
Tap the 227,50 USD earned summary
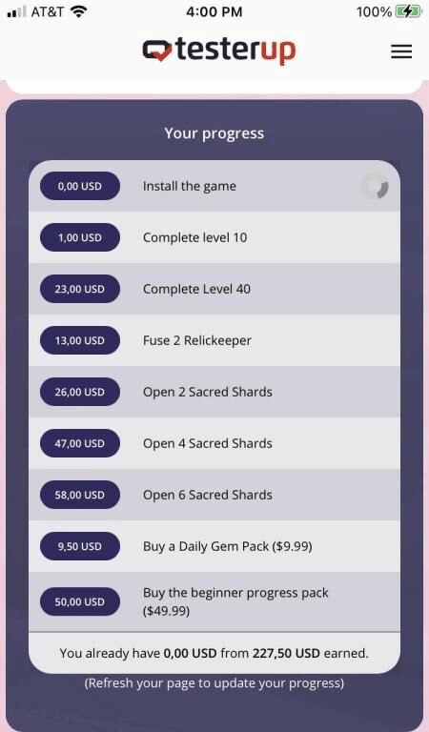click(x=214, y=653)
